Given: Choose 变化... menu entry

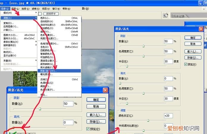Looking at the screenshot, I should (59, 95).
